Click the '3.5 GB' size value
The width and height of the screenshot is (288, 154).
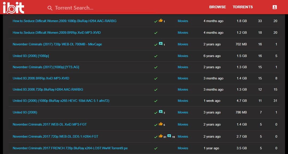(x=242, y=148)
